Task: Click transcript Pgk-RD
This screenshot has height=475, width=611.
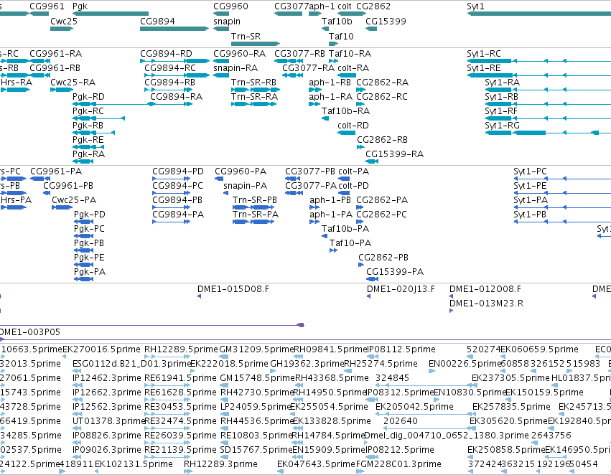Action: coord(88,97)
